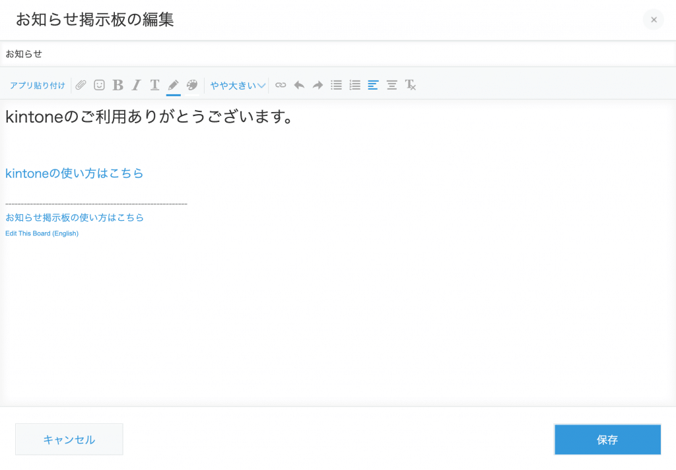Click the paperclip attach file icon
676x470 pixels.
[81, 85]
